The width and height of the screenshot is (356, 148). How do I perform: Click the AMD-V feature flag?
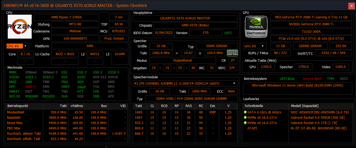pyautogui.click(x=31, y=87)
